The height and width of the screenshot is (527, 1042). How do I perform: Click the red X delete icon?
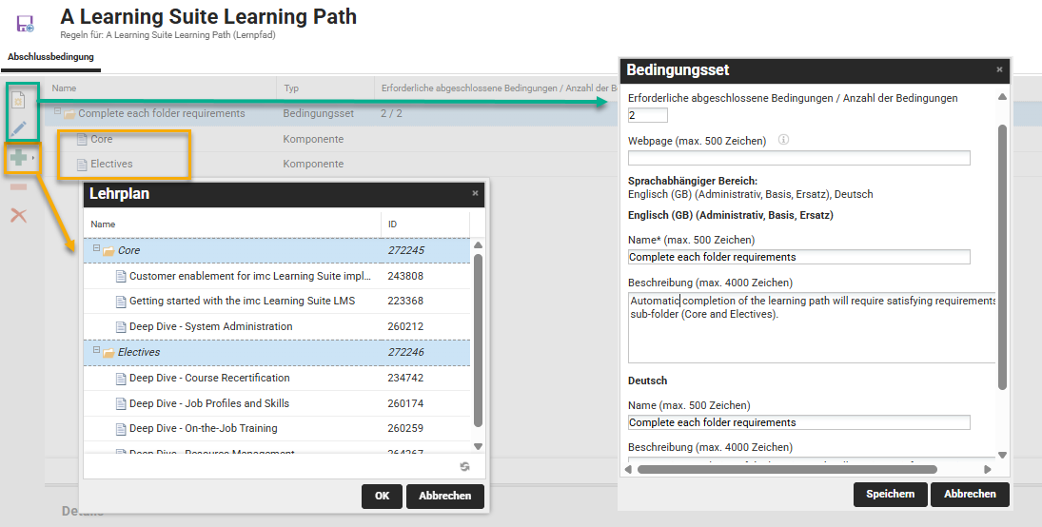tap(18, 215)
